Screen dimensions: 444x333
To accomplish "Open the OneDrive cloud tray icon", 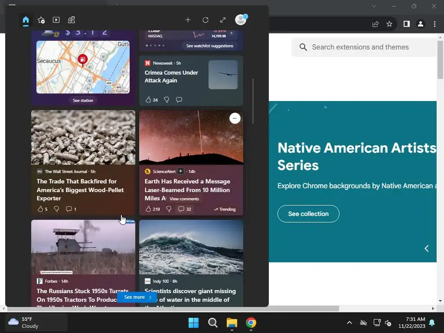I will [x=363, y=323].
